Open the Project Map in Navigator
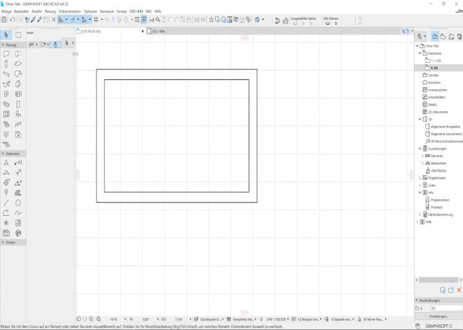Viewport: 463px width, 330px height. point(435,36)
